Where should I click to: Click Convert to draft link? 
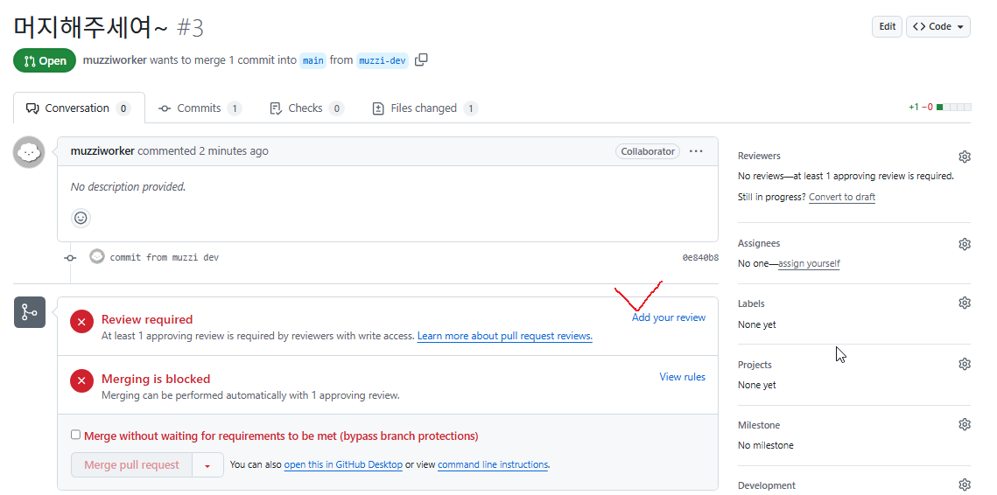[x=842, y=197]
